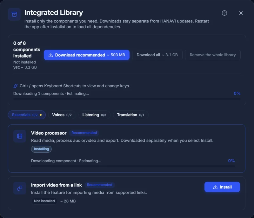Click the Import video from a link title

point(57,185)
